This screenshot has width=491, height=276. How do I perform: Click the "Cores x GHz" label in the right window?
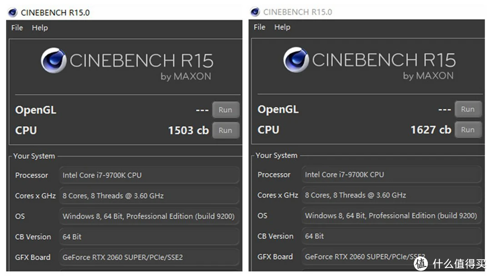coord(278,195)
